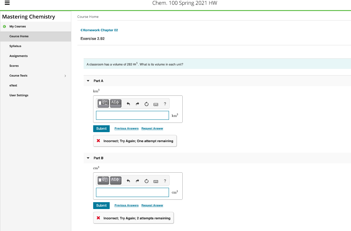Go to My Courses

[17, 26]
